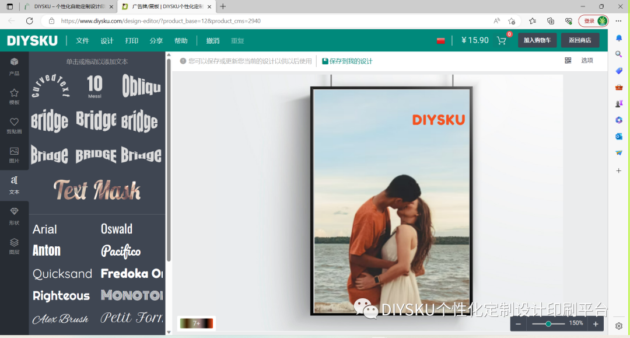Image resolution: width=630 pixels, height=338 pixels.
Task: Click the QR code icon near 选项
Action: pos(568,60)
